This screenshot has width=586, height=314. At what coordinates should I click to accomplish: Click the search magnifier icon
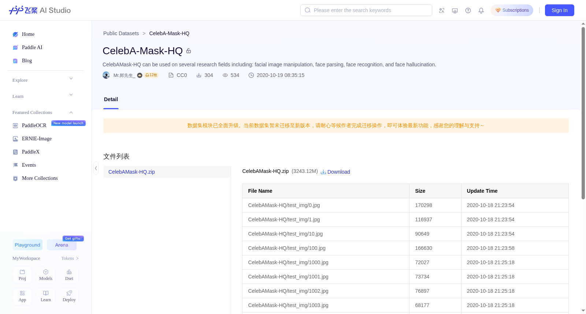[308, 10]
